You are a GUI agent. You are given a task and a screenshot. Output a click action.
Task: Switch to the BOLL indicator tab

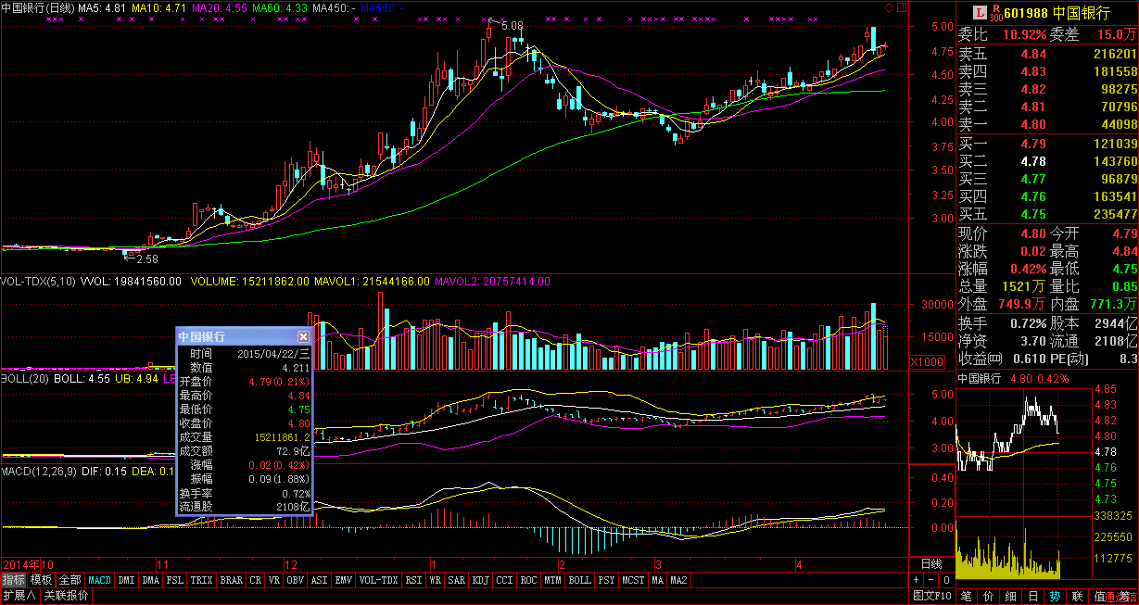[579, 580]
